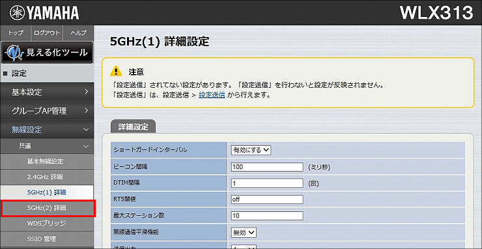482x249 pixels.
Task: Click the RTS閾値 row label
Action: [124, 200]
